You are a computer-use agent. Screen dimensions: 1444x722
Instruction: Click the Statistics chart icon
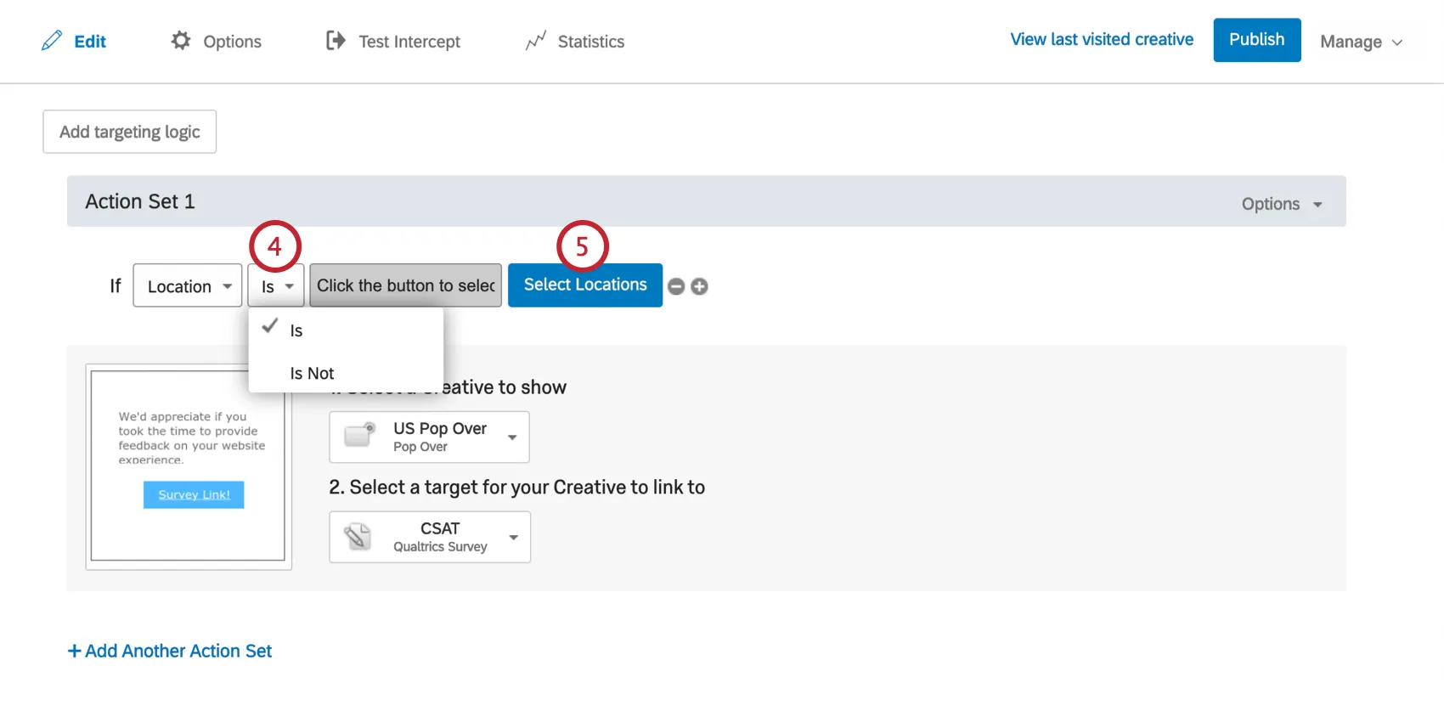point(535,41)
